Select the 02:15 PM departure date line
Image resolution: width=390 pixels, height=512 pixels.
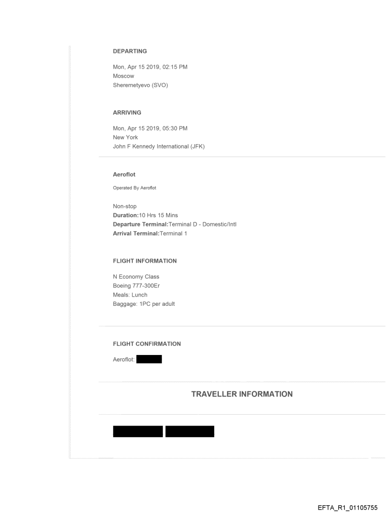coord(150,67)
